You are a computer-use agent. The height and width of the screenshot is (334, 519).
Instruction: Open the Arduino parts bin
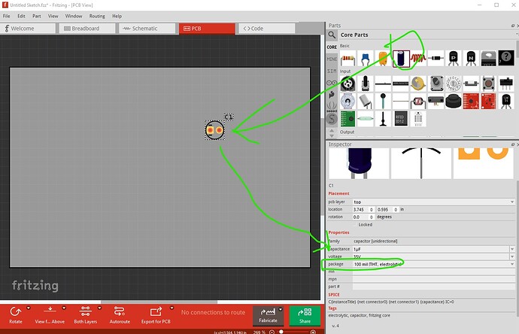pyautogui.click(x=332, y=83)
